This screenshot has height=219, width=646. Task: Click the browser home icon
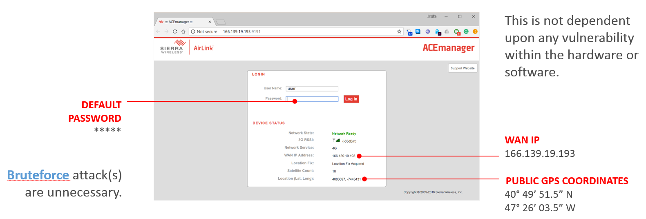[x=183, y=31]
